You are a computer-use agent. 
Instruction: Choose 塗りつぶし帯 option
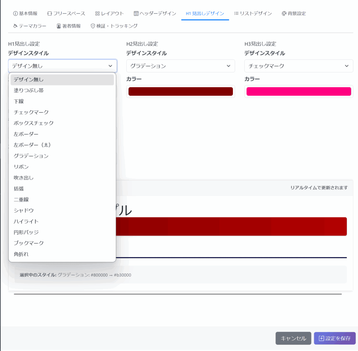click(62, 91)
